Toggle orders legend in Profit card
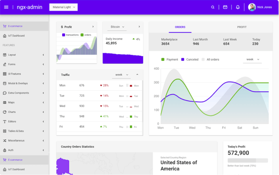The width and height of the screenshot is (279, 175). click(x=86, y=35)
